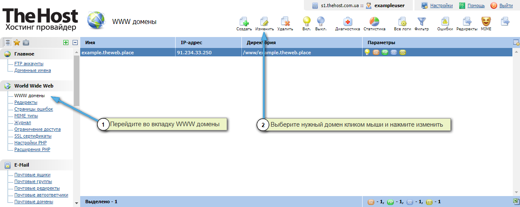
Task: Open Ограничение доступа in sidebar
Action: (38, 129)
